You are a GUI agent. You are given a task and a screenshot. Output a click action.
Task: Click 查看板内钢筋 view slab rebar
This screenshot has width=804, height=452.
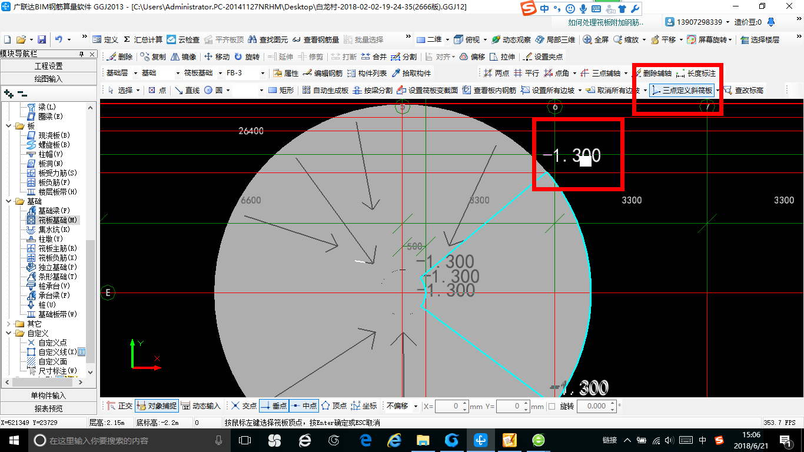click(x=489, y=90)
